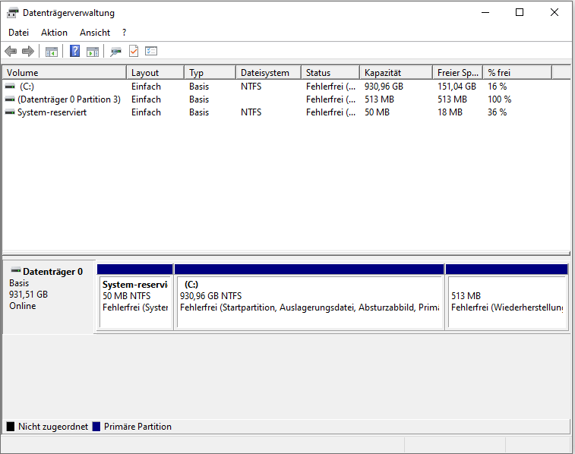Click the 18 MB free space cell
This screenshot has height=454, width=575.
(x=450, y=112)
